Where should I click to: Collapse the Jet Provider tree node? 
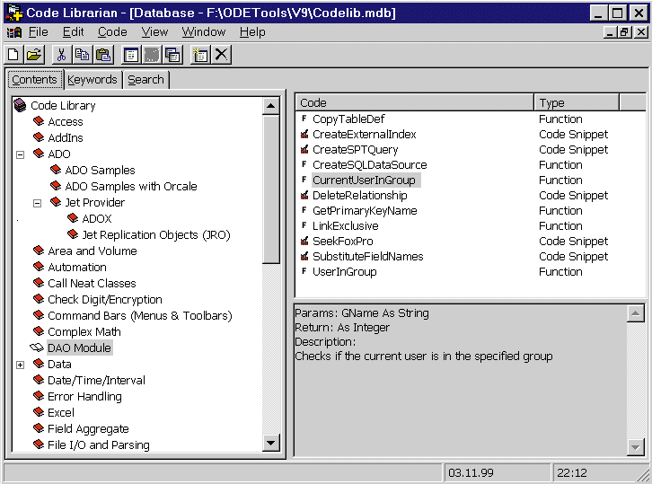click(x=37, y=203)
